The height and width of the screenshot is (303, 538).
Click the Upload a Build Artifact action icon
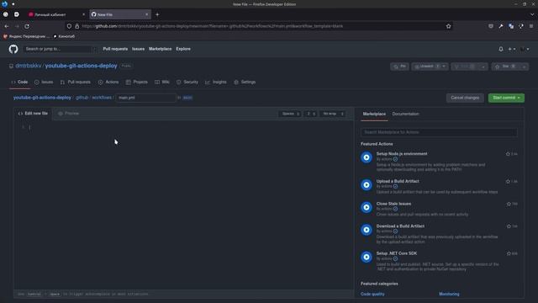(367, 185)
